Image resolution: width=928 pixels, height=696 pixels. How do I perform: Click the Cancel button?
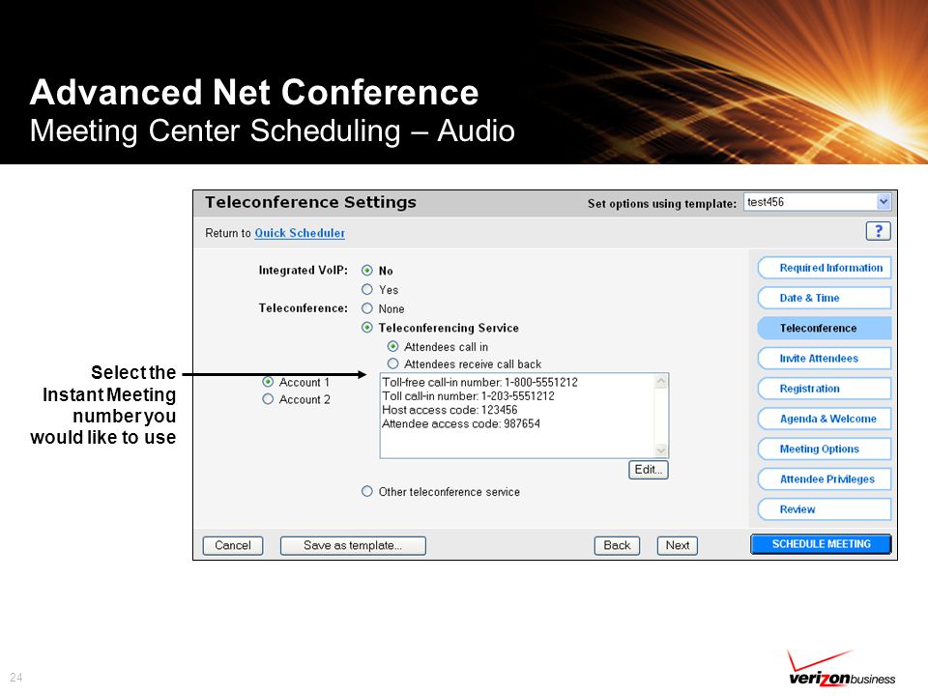pyautogui.click(x=233, y=545)
